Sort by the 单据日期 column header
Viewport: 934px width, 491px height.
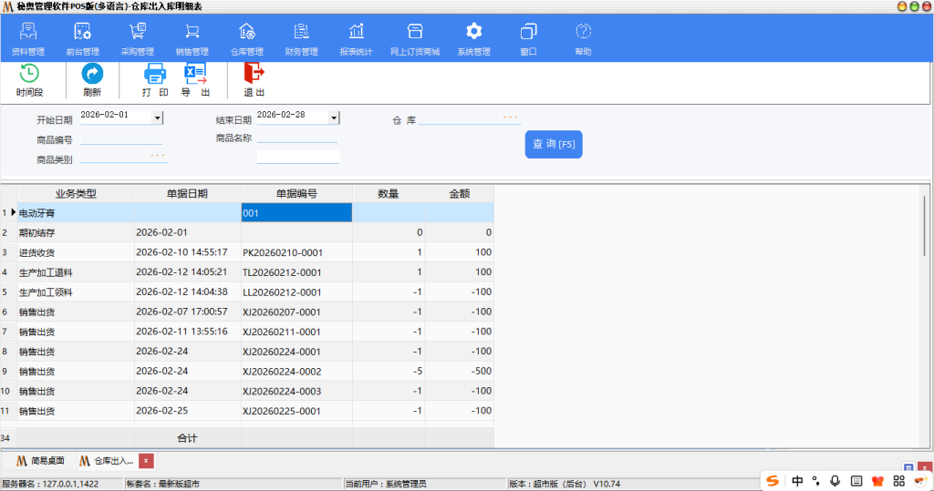(187, 193)
